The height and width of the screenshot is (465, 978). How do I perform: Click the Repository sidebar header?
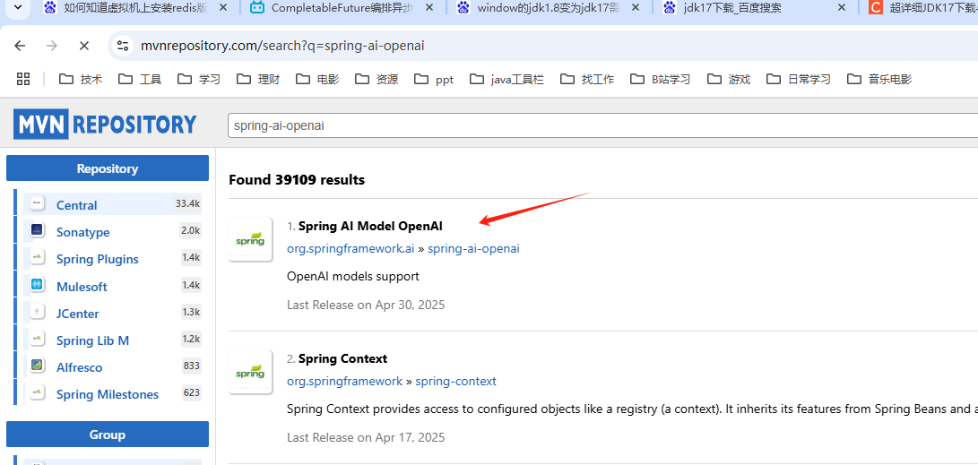point(108,168)
